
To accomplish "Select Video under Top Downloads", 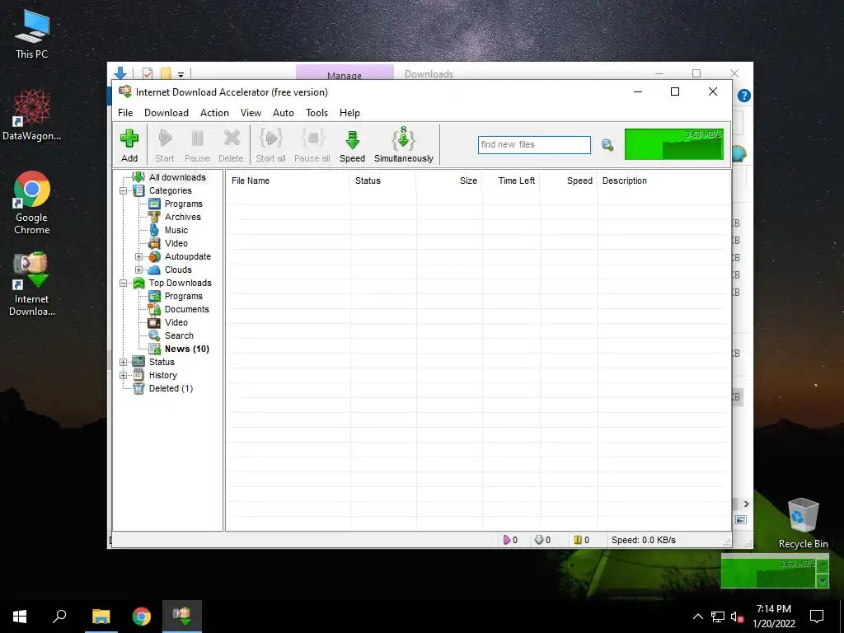I will pyautogui.click(x=176, y=322).
